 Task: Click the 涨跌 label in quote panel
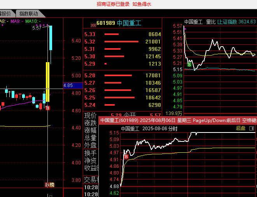(x=90, y=123)
